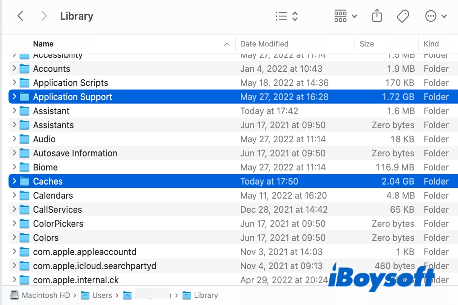
Task: Click the Forward navigation arrow
Action: pyautogui.click(x=44, y=16)
